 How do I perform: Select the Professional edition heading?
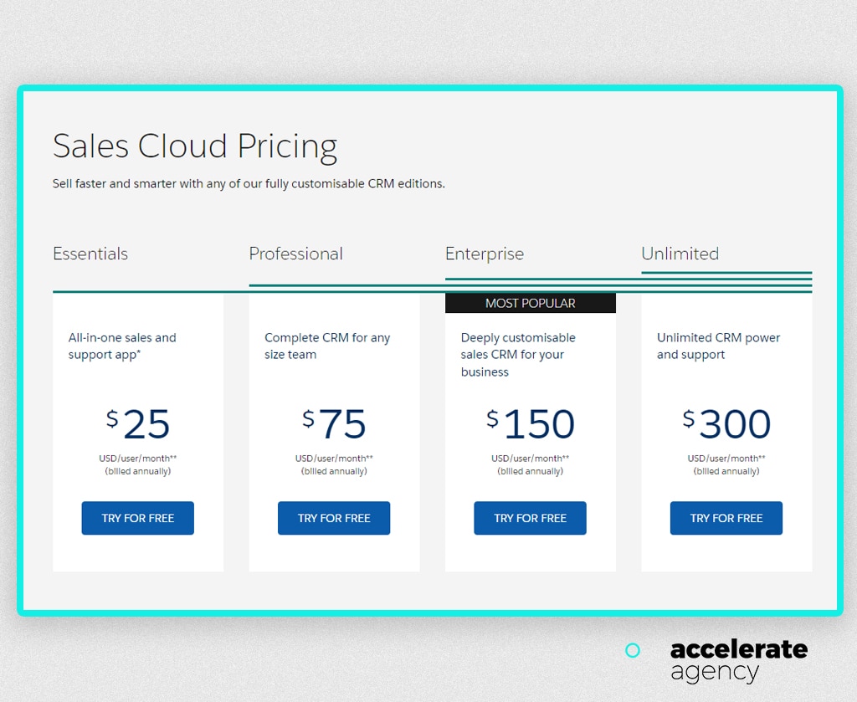[x=295, y=254]
